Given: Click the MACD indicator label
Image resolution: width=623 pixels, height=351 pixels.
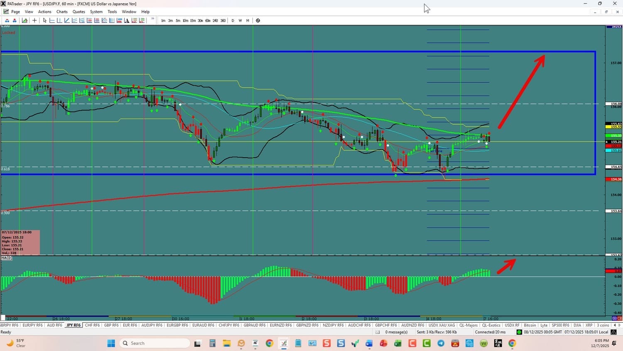Looking at the screenshot, I should pyautogui.click(x=6, y=258).
